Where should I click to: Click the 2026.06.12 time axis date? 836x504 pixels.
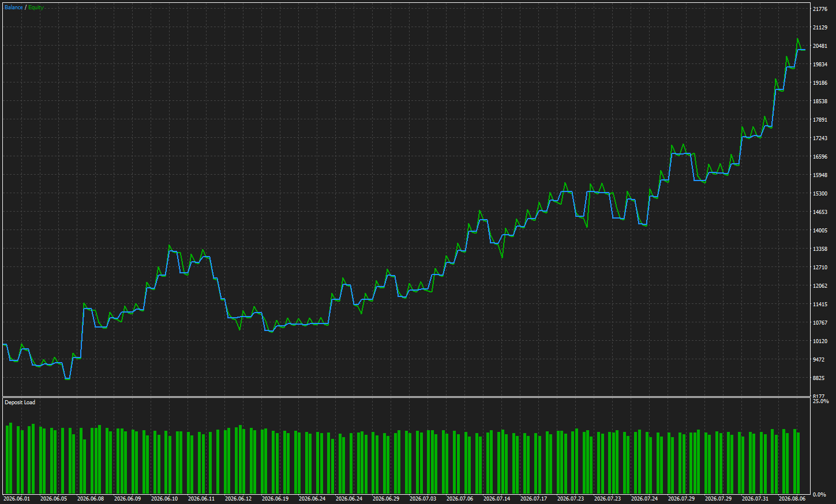238,498
